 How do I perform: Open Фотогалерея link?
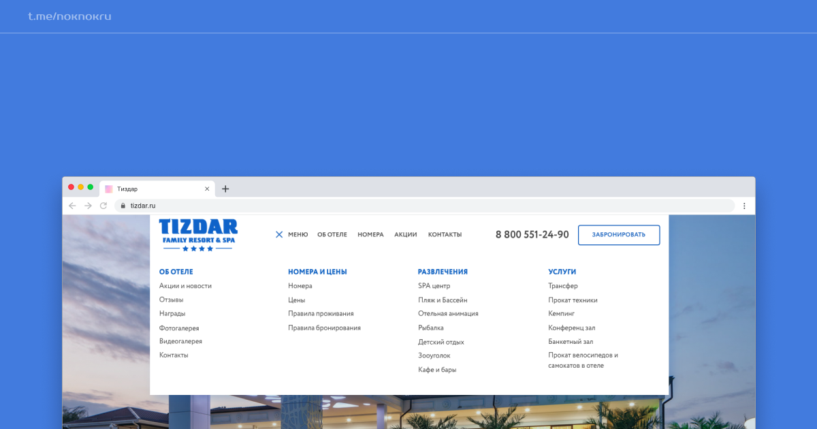tap(179, 328)
